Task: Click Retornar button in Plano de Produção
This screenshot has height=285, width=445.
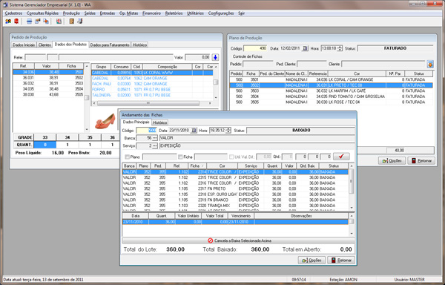Action: (421, 160)
